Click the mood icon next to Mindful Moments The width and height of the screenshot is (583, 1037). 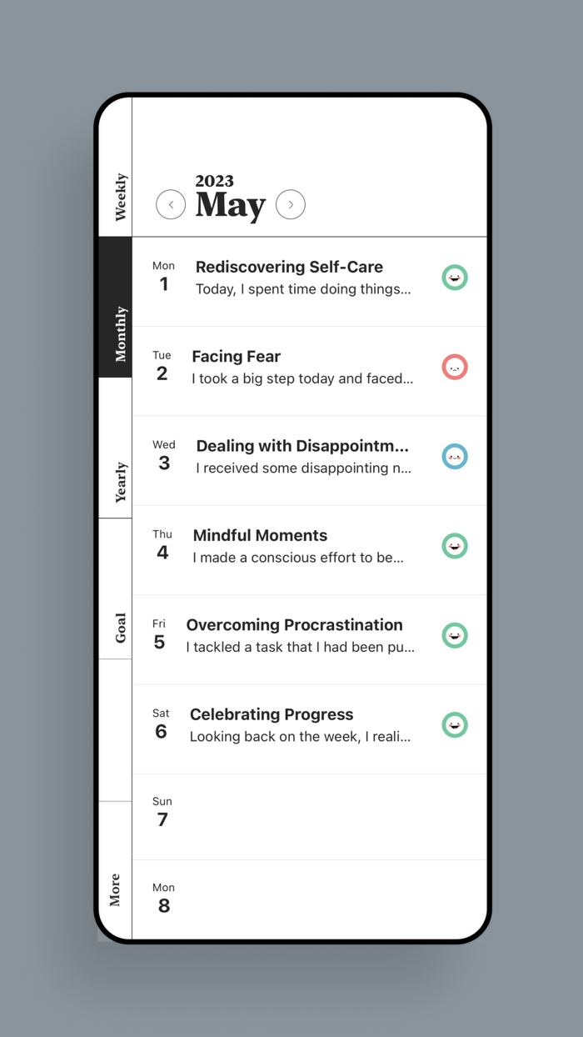point(455,546)
